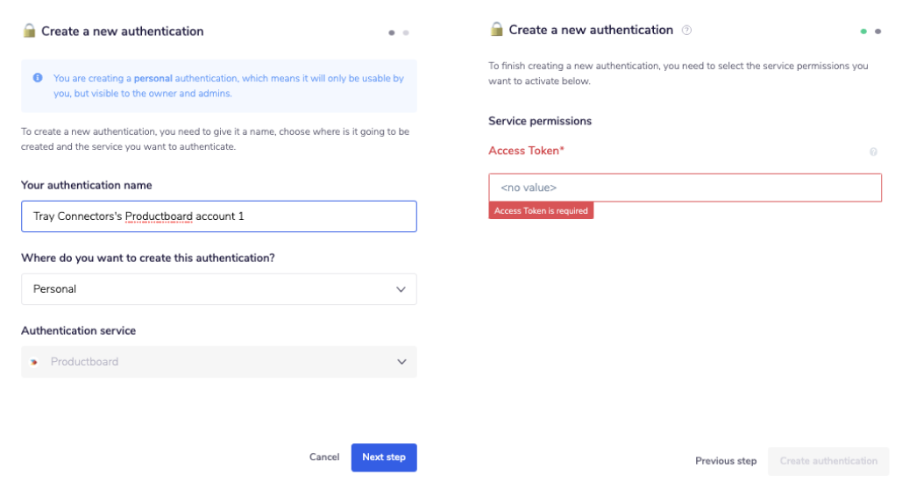The height and width of the screenshot is (496, 909).
Task: Click the lock icon in the left dialog
Action: coord(29,31)
